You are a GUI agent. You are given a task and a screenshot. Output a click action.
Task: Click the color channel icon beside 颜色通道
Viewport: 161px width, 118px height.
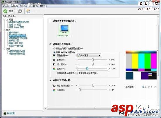pos(54,55)
